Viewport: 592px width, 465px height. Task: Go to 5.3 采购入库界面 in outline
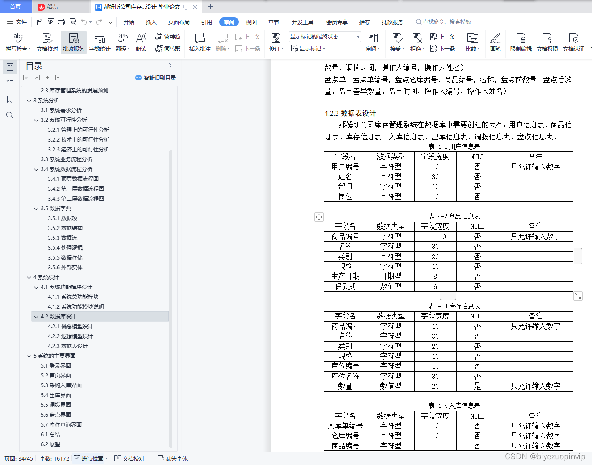(61, 385)
